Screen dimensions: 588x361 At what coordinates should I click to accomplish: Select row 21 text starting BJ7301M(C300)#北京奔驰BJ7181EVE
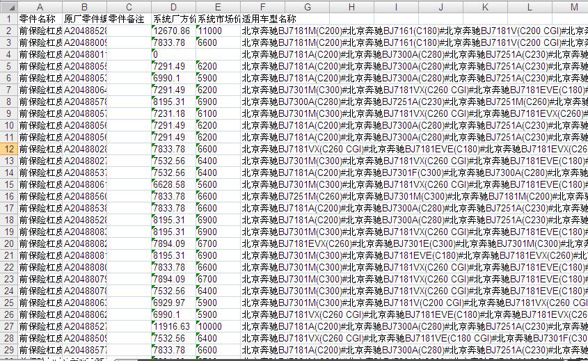pos(415,255)
